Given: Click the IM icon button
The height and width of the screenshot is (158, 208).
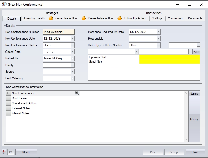Looking at the screenshot, I should (x=11, y=152).
